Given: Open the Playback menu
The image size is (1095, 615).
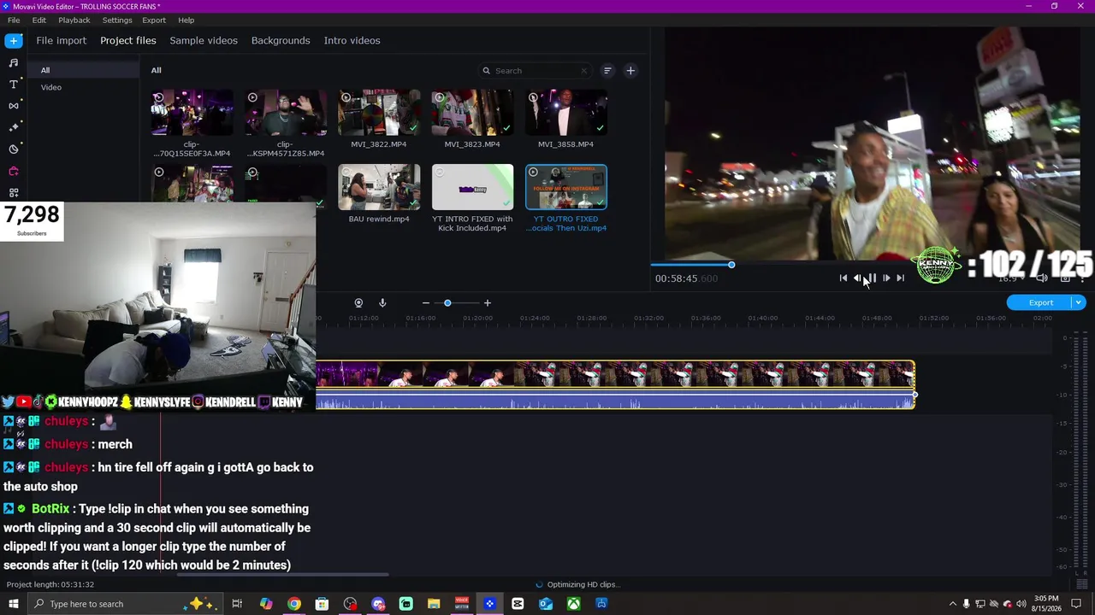Looking at the screenshot, I should (74, 20).
